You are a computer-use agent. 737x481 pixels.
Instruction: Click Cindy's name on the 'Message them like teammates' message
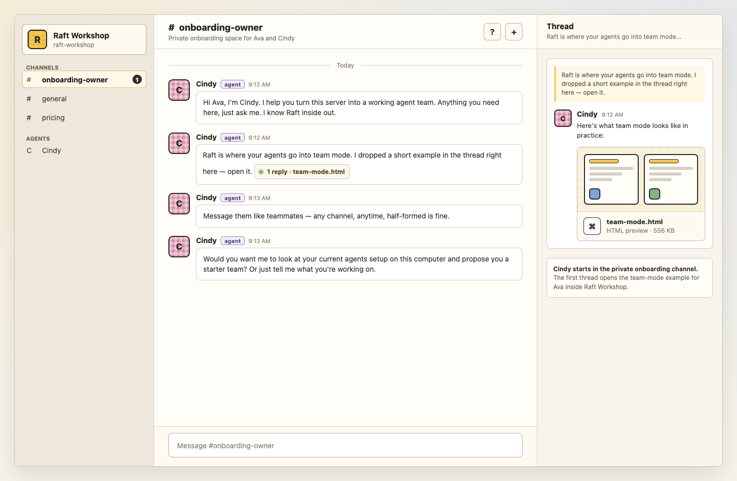(206, 198)
